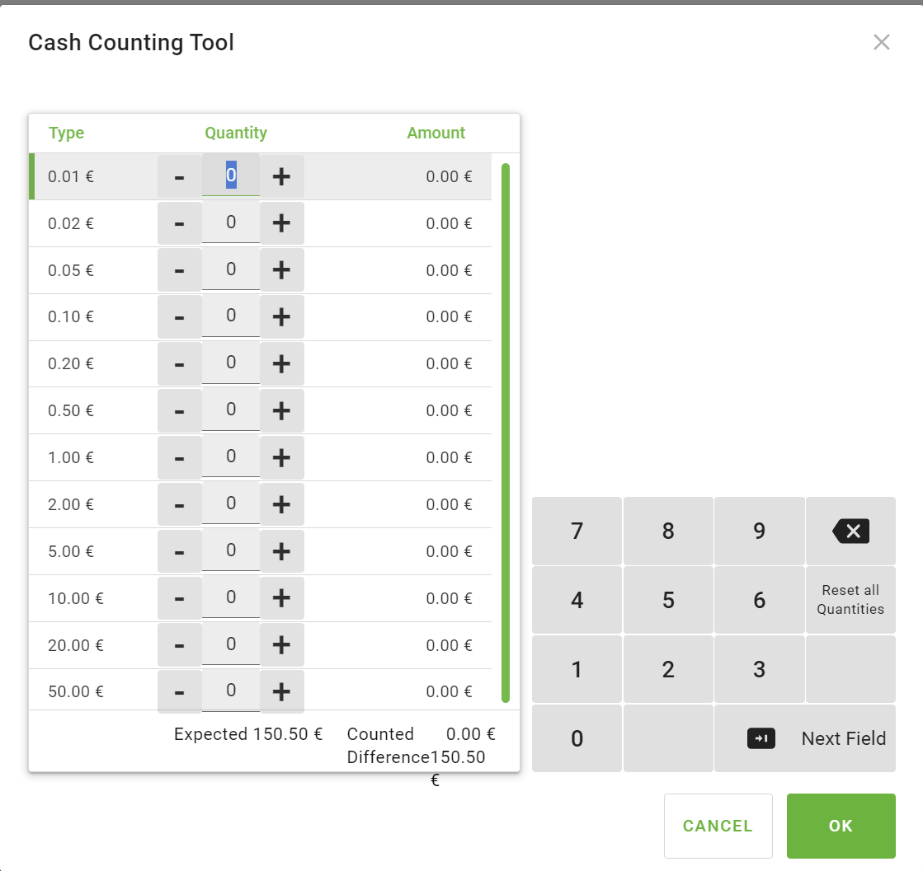Click Reset all Quantities

tap(850, 600)
